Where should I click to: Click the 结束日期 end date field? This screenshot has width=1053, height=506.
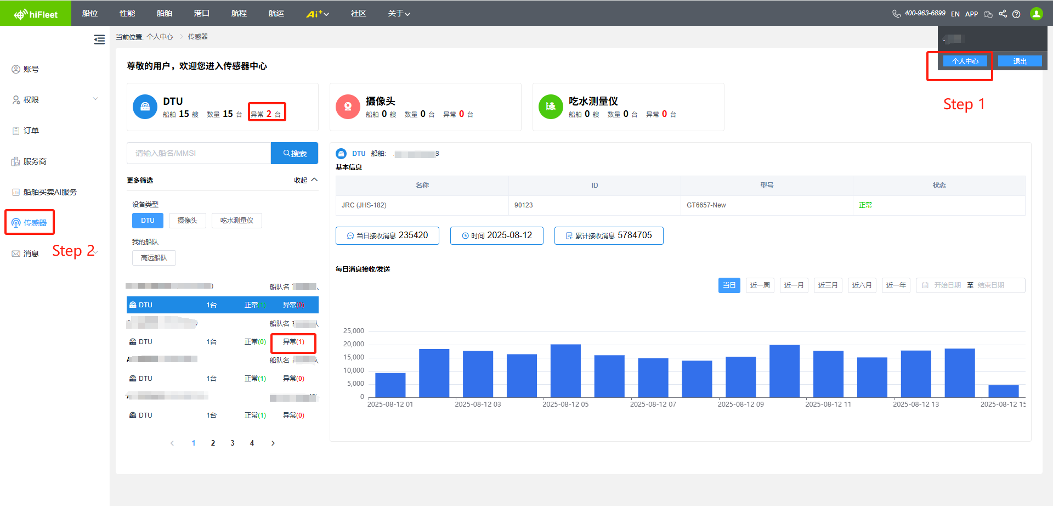[x=991, y=285]
